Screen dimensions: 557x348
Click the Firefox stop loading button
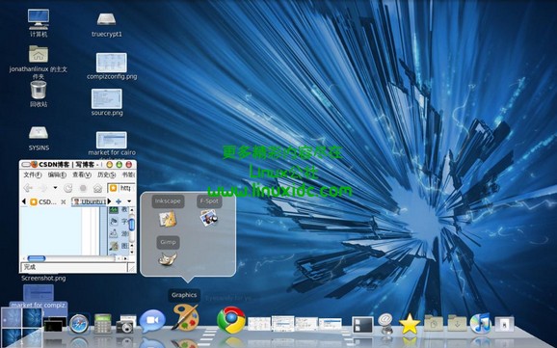point(83,188)
